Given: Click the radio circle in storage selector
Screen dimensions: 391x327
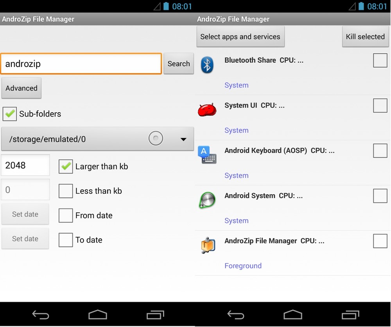Looking at the screenshot, I should (156, 138).
